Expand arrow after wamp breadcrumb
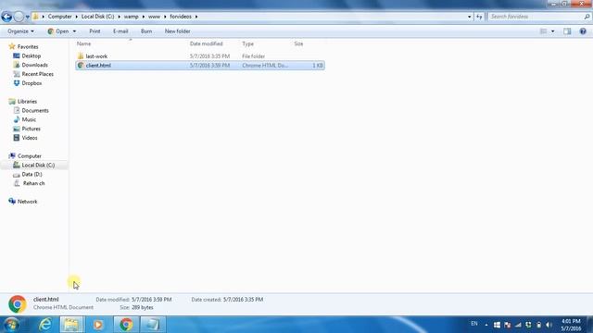 click(144, 17)
